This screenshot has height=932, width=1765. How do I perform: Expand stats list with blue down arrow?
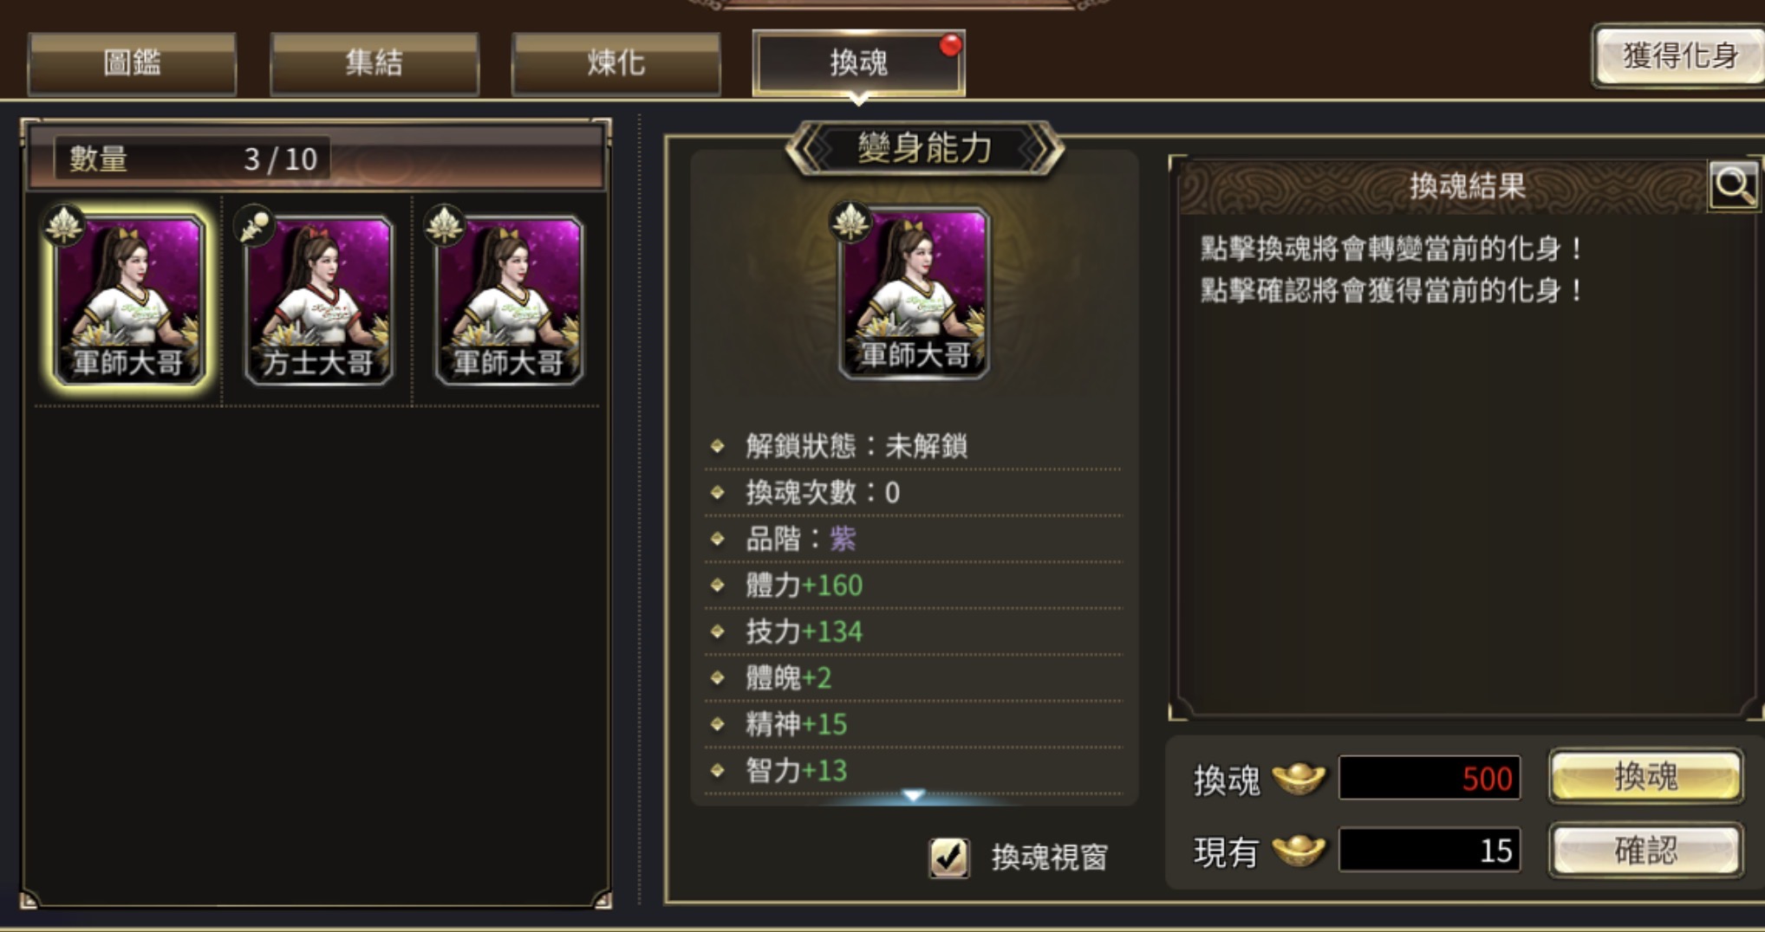pyautogui.click(x=913, y=794)
